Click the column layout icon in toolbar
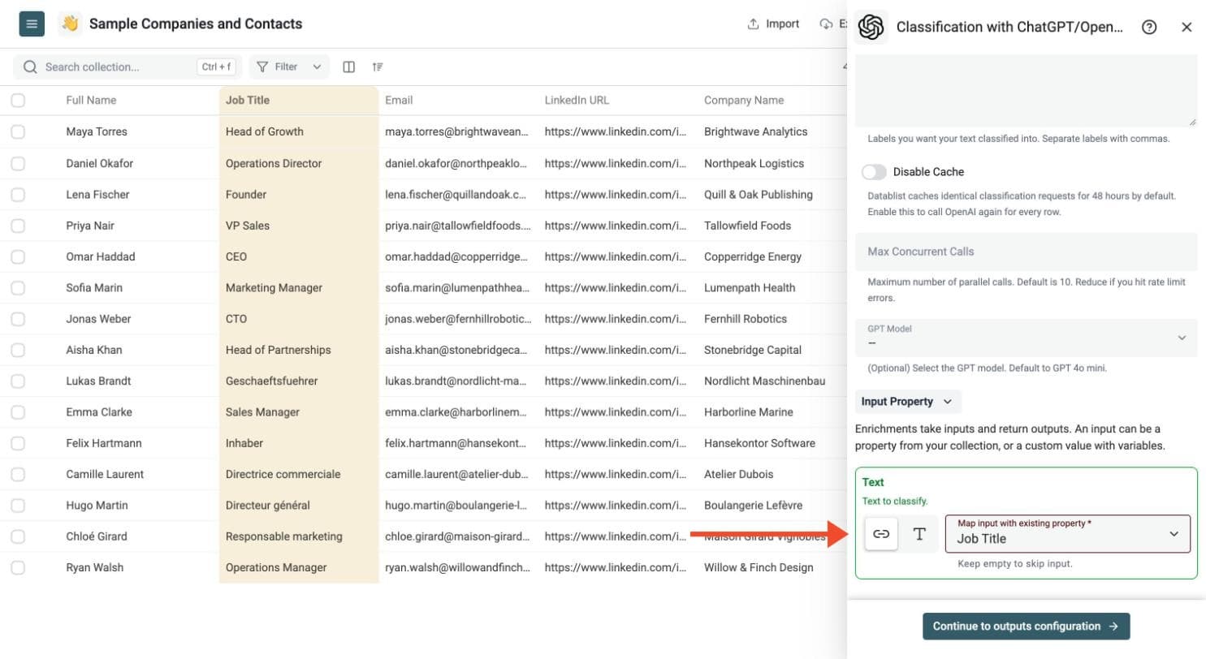 pyautogui.click(x=349, y=67)
